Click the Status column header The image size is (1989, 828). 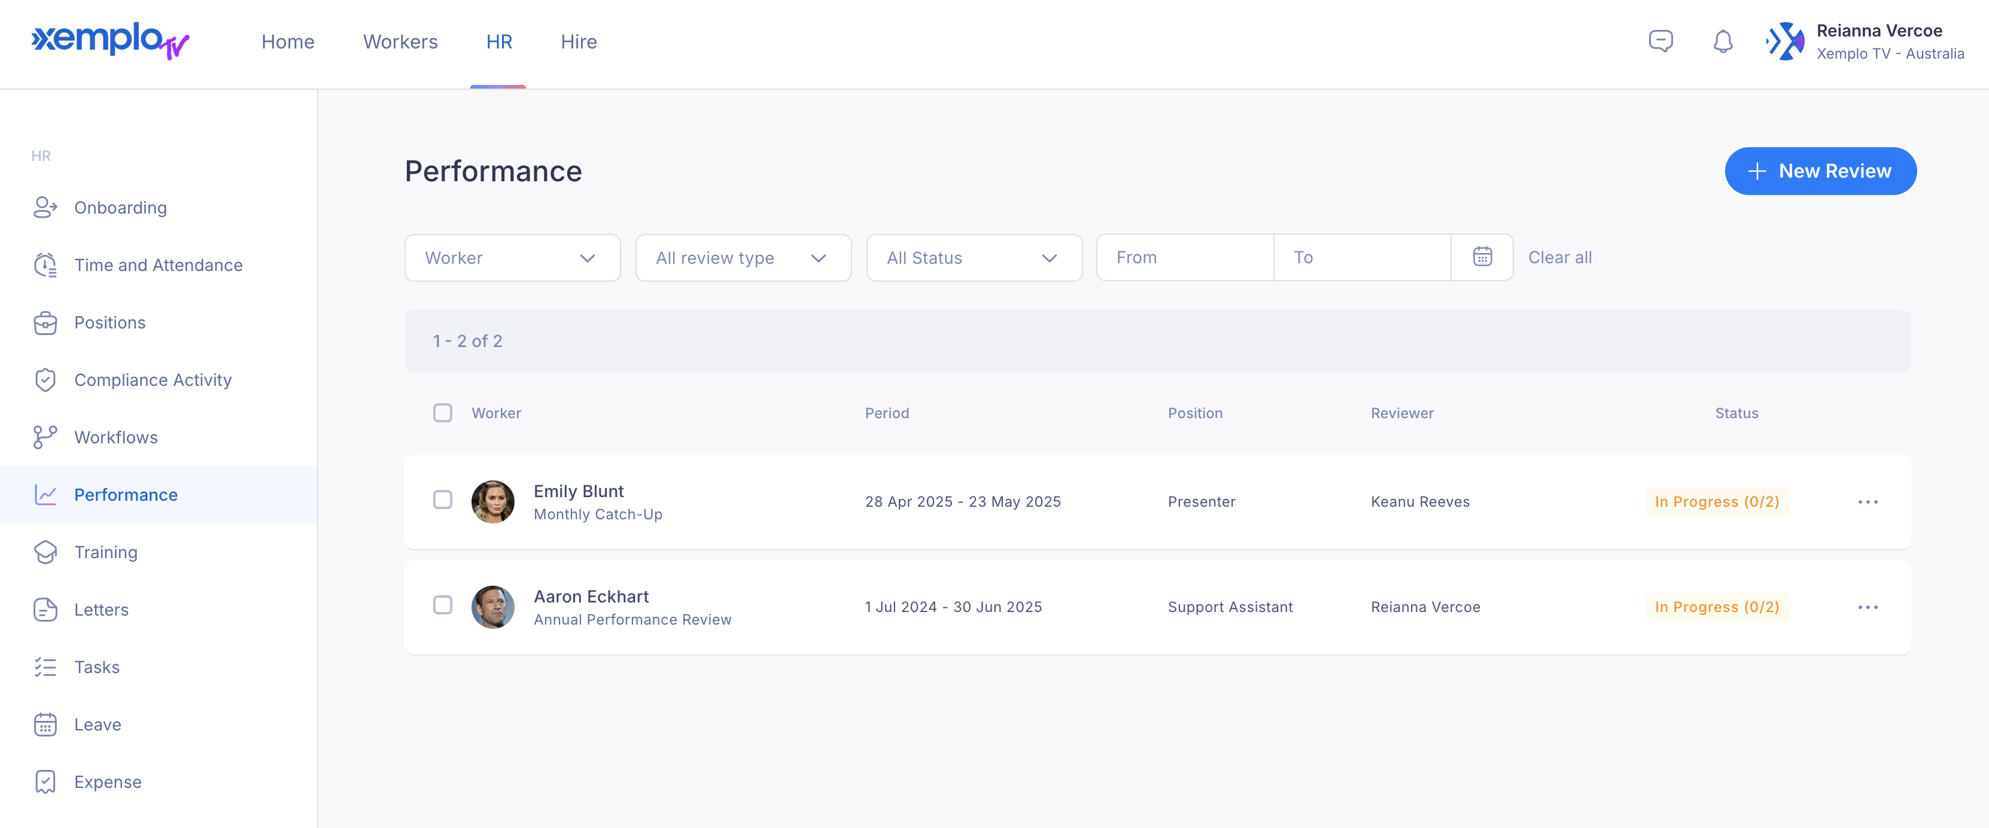1736,413
